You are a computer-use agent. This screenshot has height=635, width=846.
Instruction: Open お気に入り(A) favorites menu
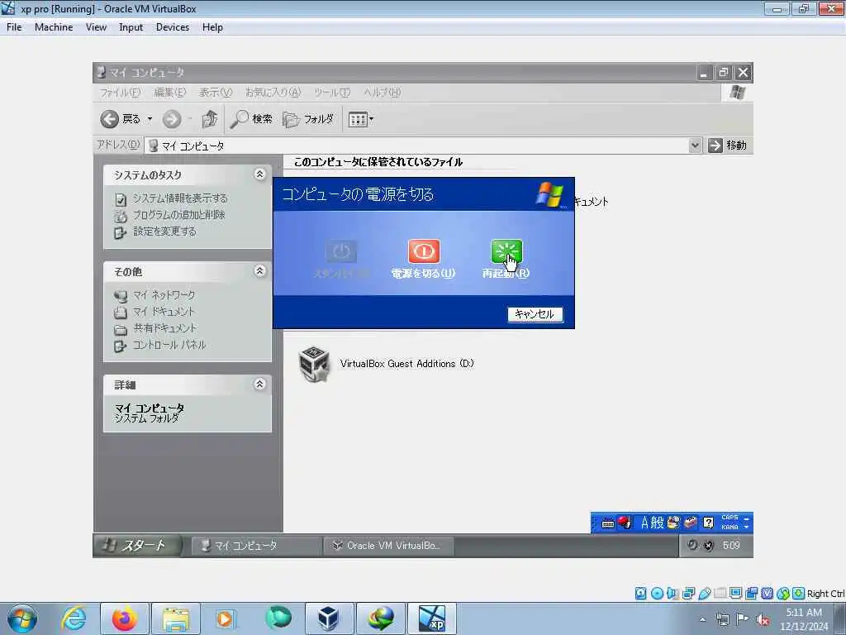click(x=273, y=93)
